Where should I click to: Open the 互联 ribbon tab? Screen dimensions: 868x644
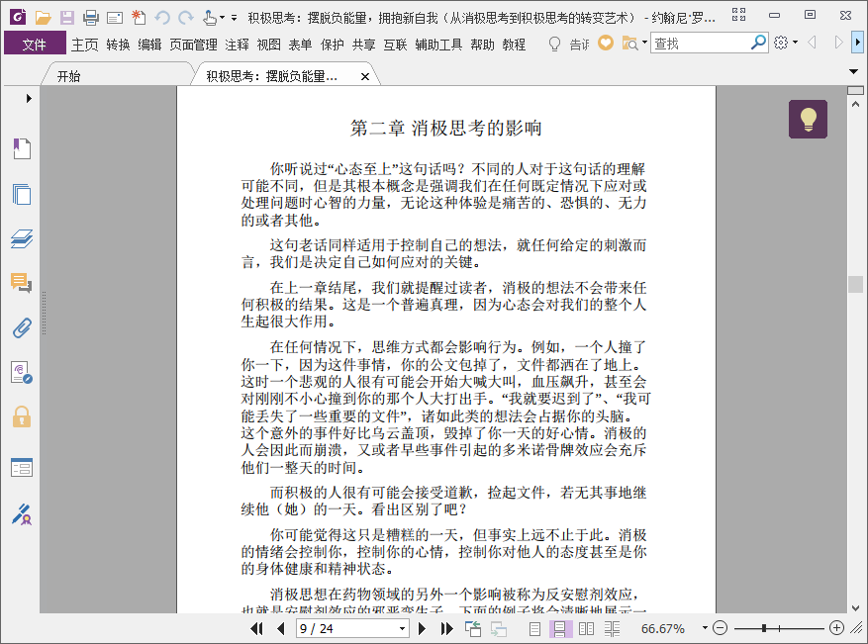tap(395, 45)
